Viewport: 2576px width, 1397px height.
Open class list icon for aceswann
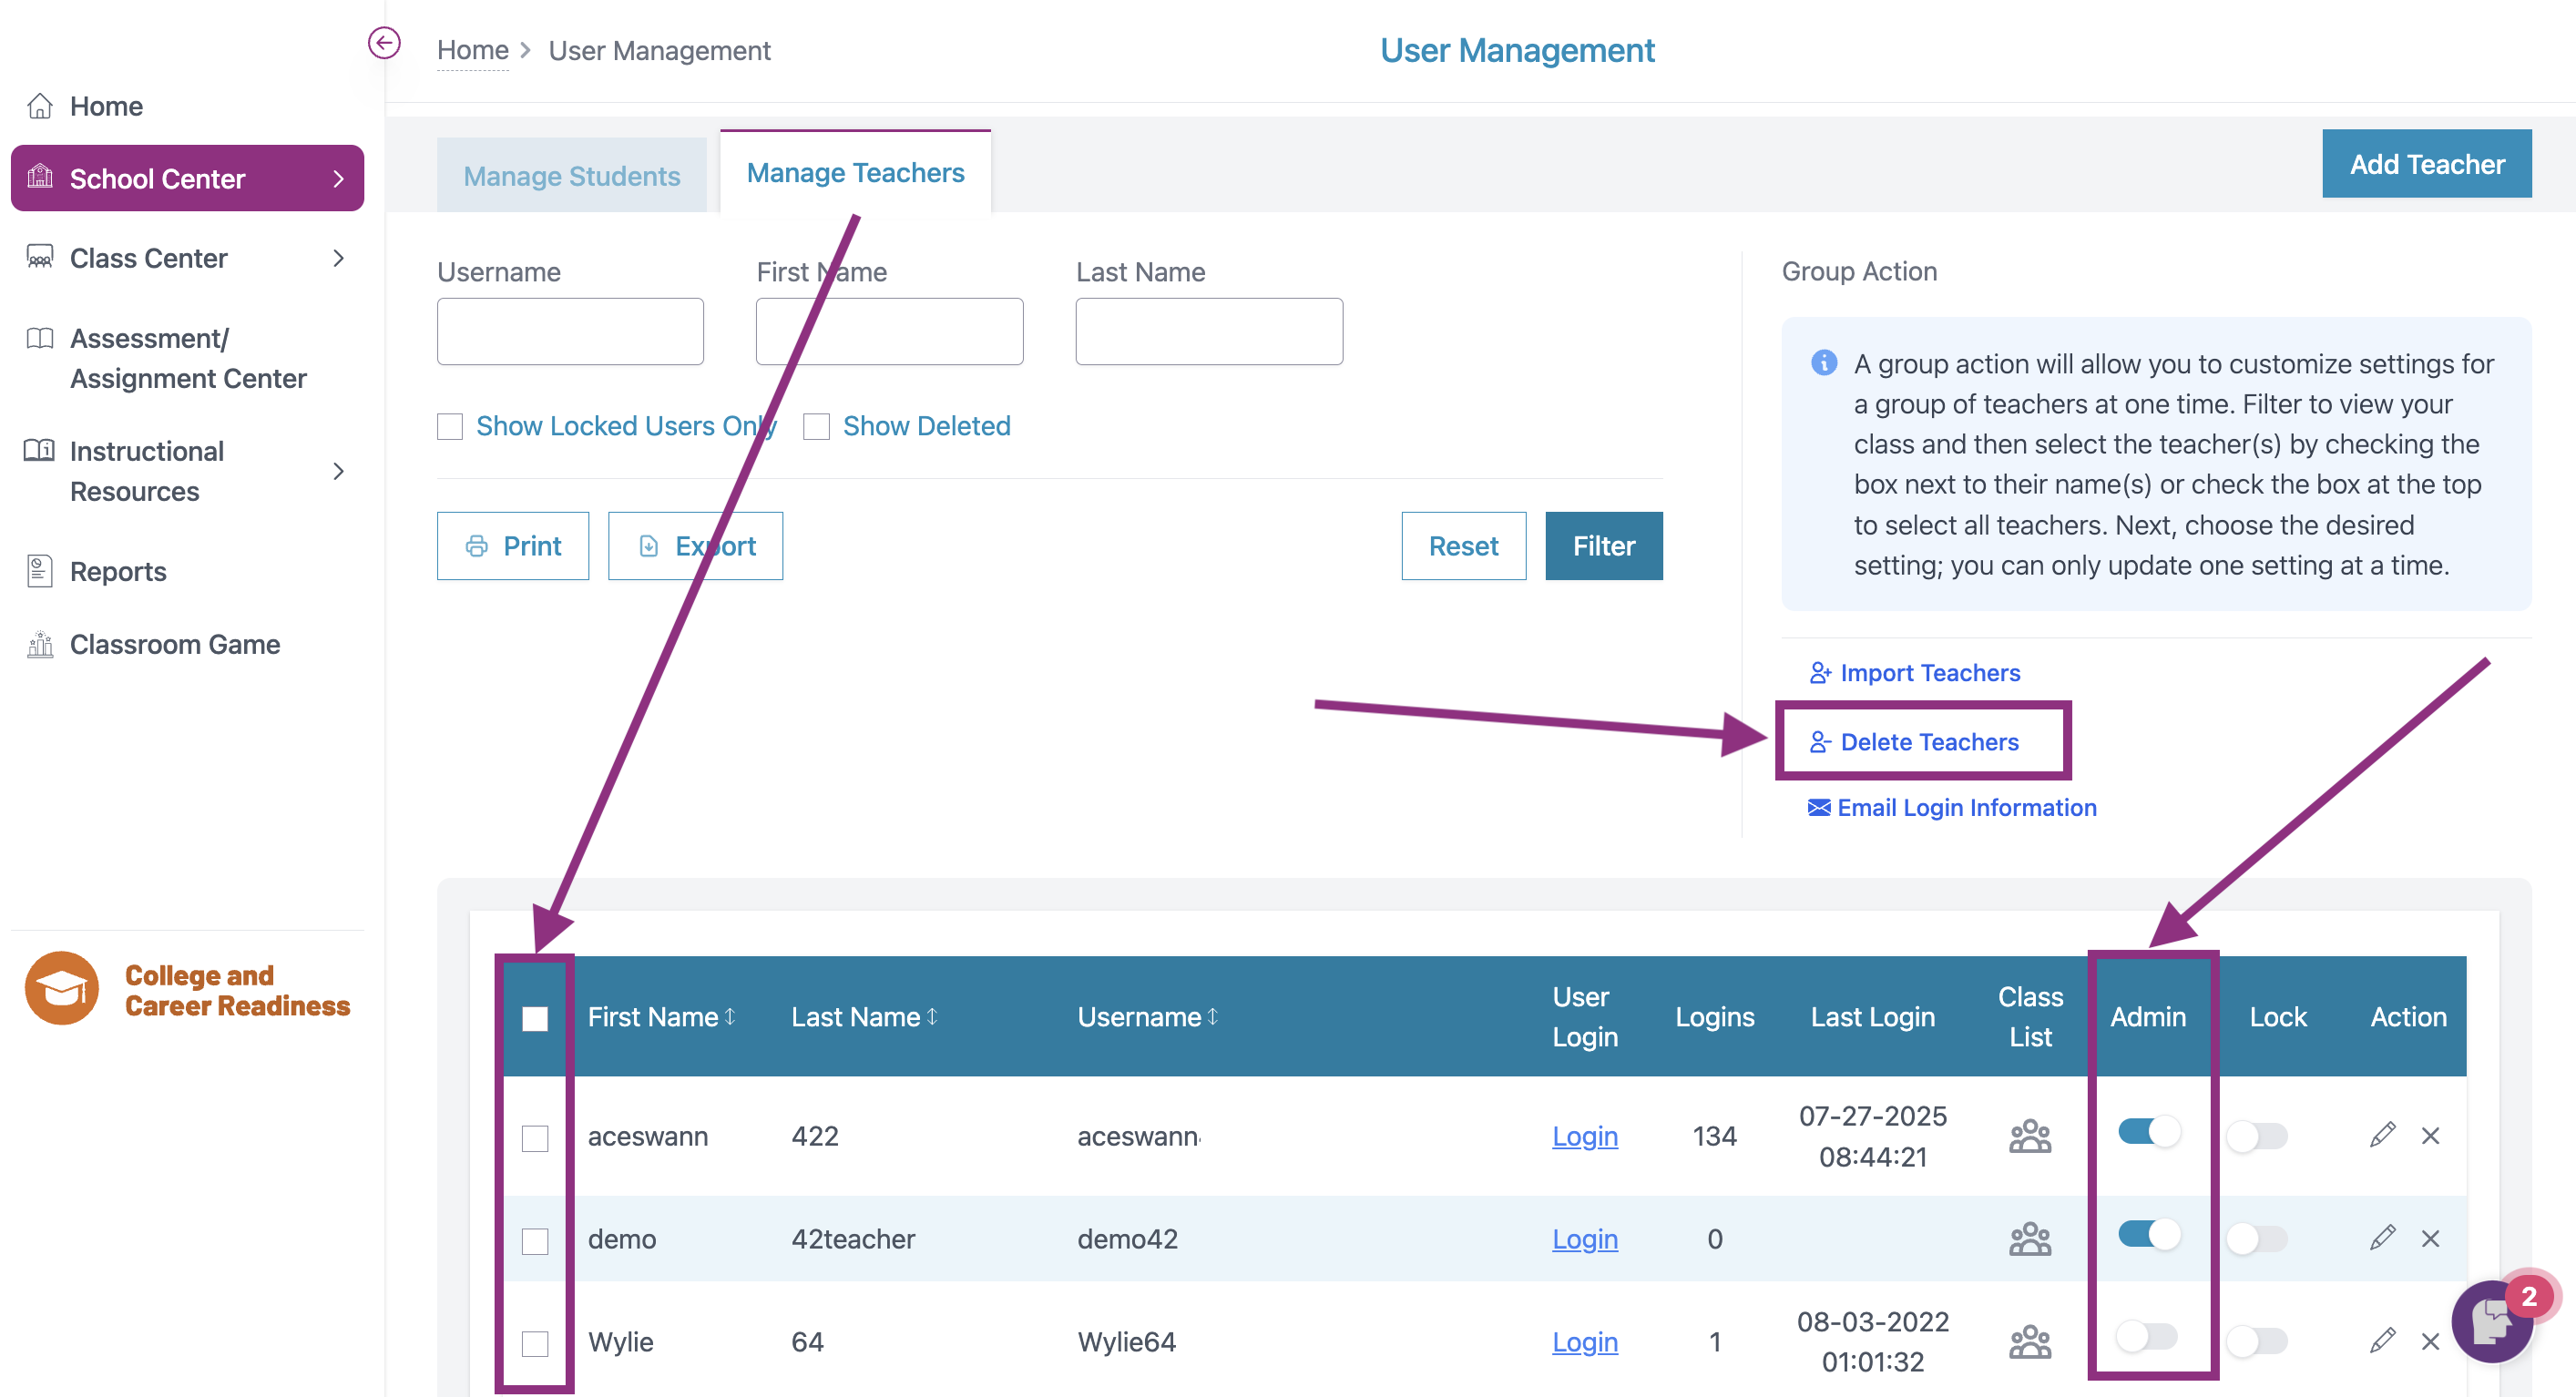(2029, 1136)
